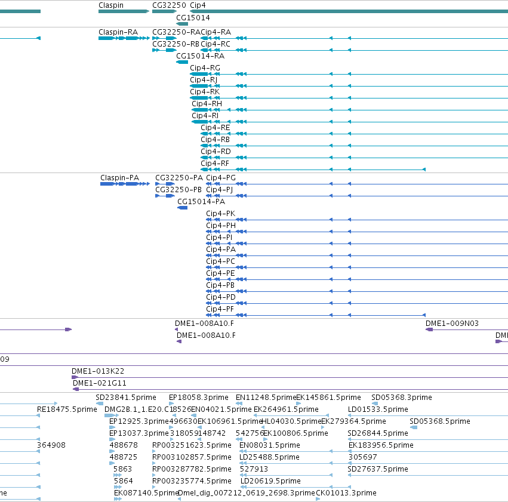Click the CG32250-PB protein label
508x502 pixels.
[178, 190]
